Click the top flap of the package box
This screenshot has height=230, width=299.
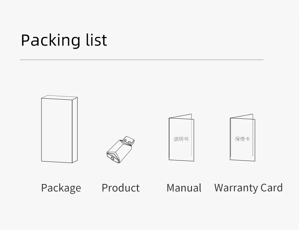click(x=60, y=97)
